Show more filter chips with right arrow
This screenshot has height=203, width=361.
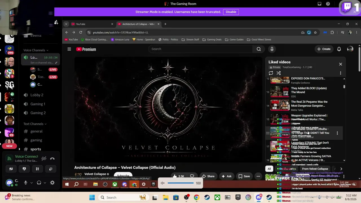tap(341, 169)
